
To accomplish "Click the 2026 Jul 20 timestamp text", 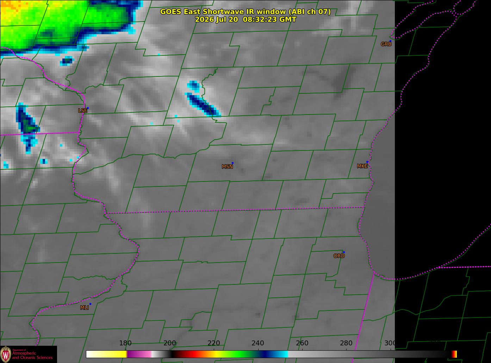I will pyautogui.click(x=245, y=19).
